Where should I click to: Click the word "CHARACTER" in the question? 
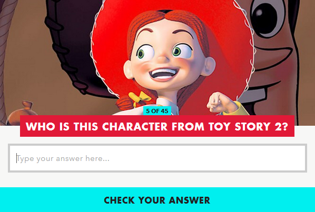pyautogui.click(x=135, y=127)
